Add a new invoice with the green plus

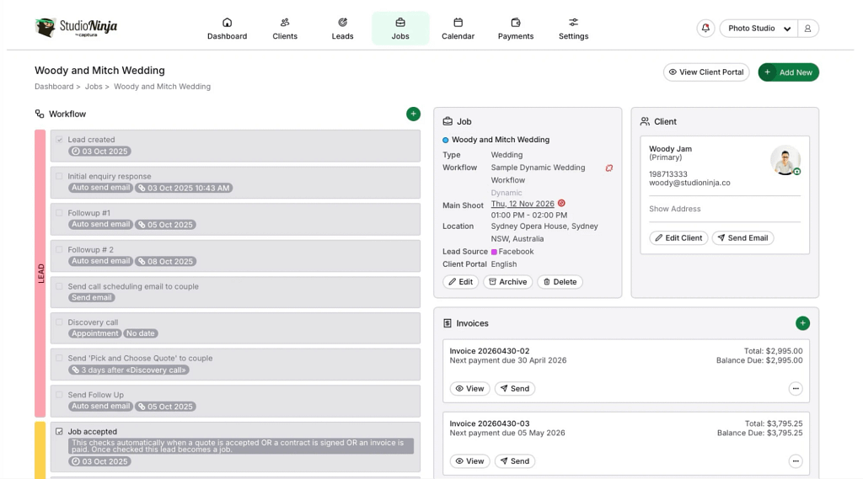click(802, 323)
